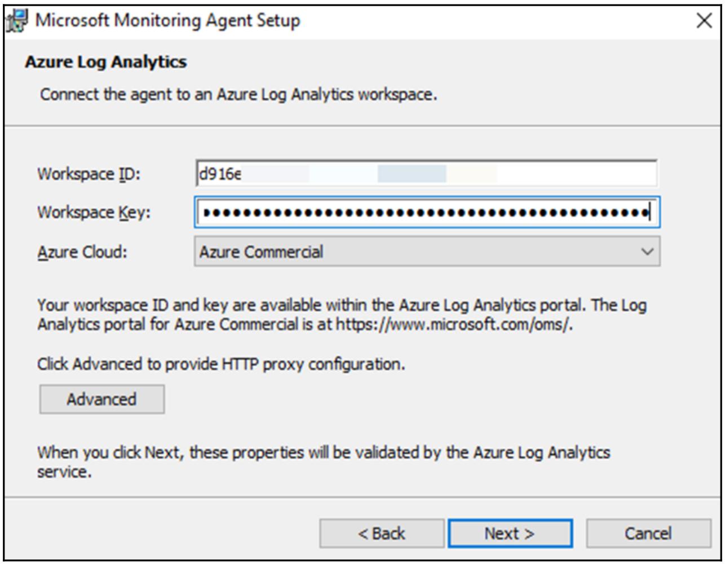Go back with the Back button
The image size is (725, 565).
pyautogui.click(x=382, y=533)
